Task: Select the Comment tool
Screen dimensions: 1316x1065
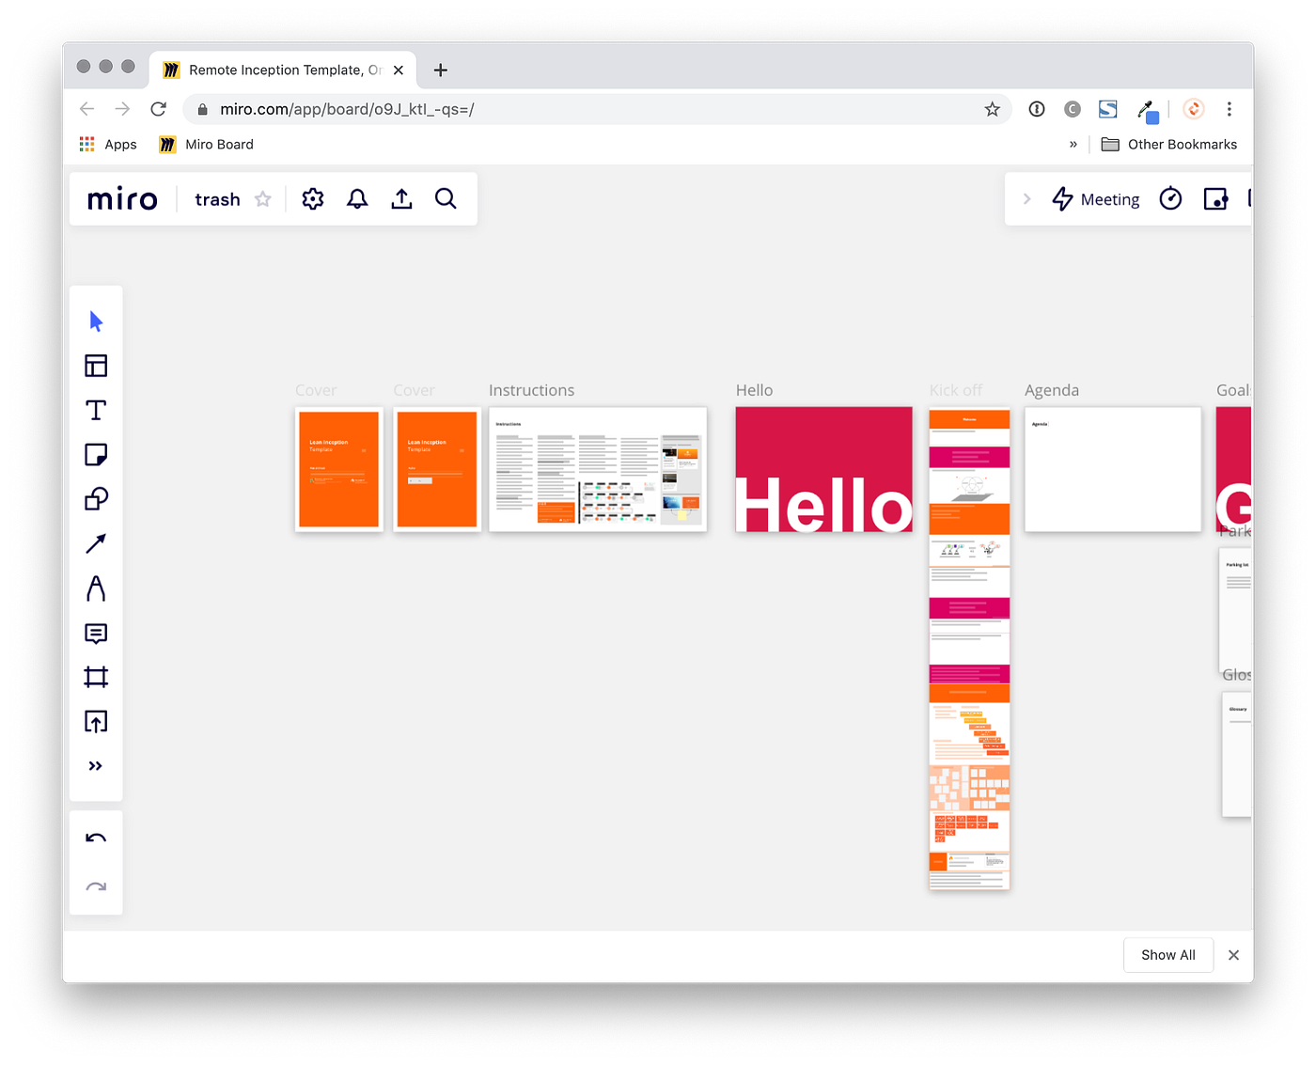Action: (x=96, y=634)
